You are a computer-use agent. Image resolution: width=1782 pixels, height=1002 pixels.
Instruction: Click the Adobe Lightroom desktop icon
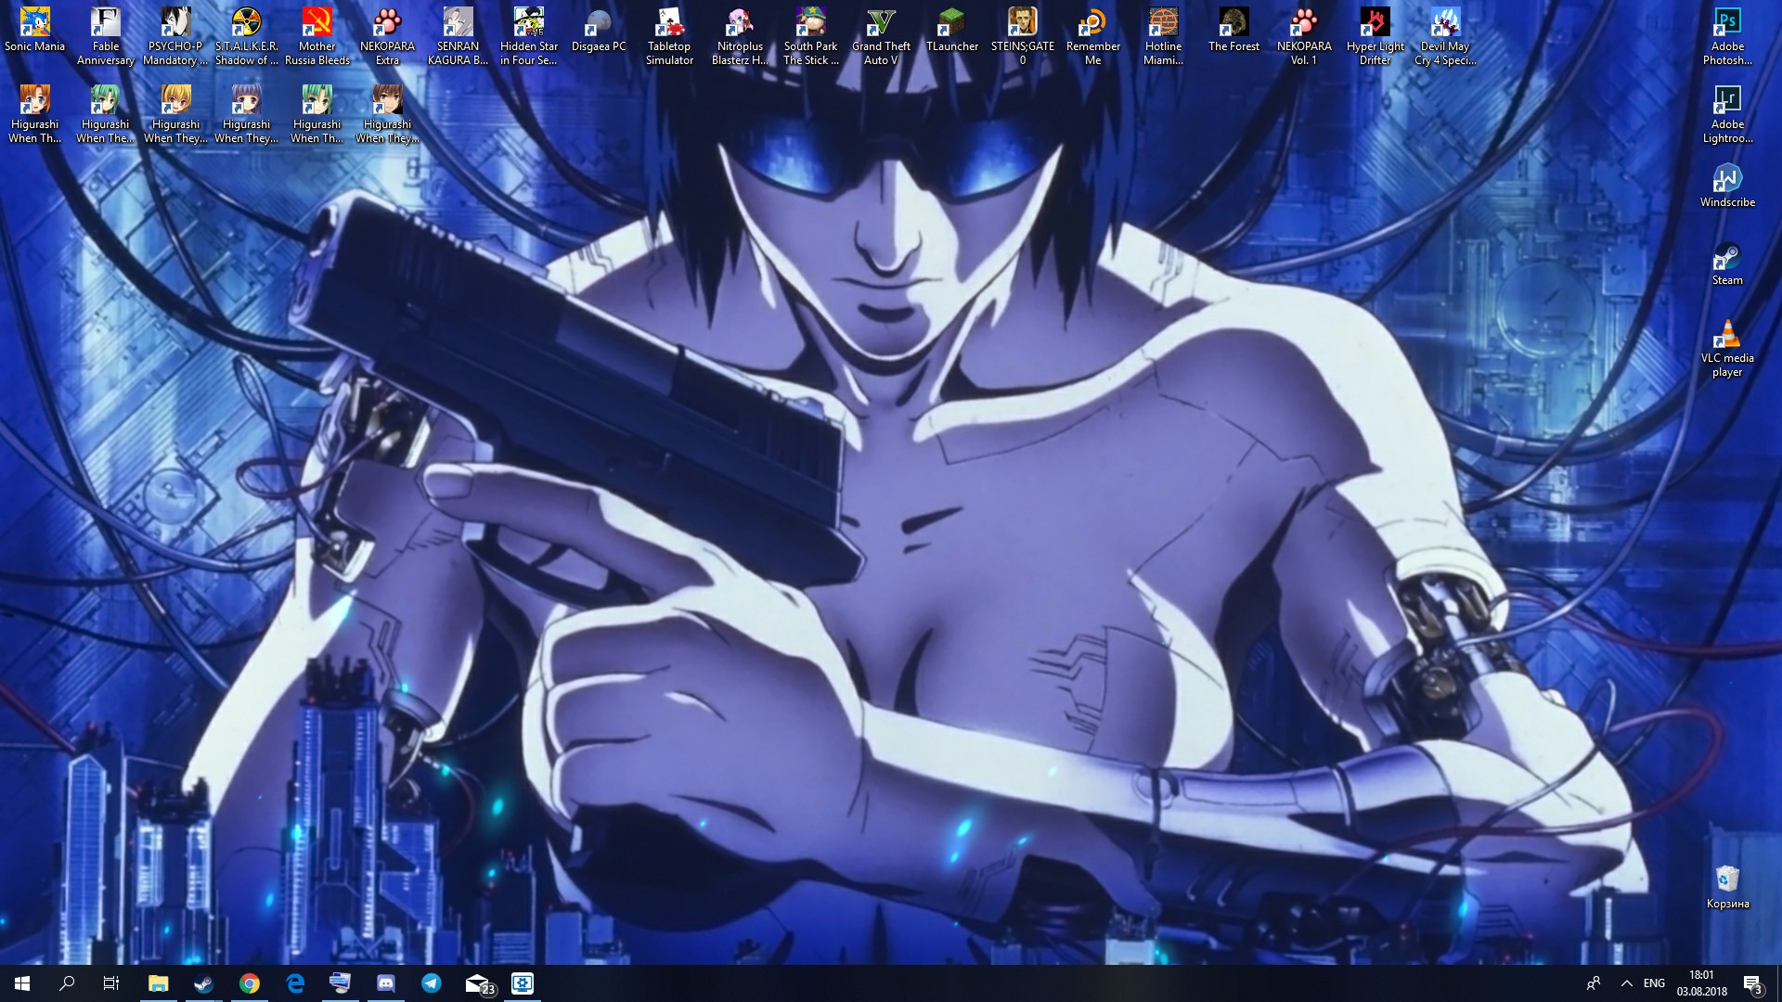pyautogui.click(x=1727, y=115)
